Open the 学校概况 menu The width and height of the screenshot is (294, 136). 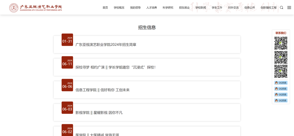pos(119,8)
